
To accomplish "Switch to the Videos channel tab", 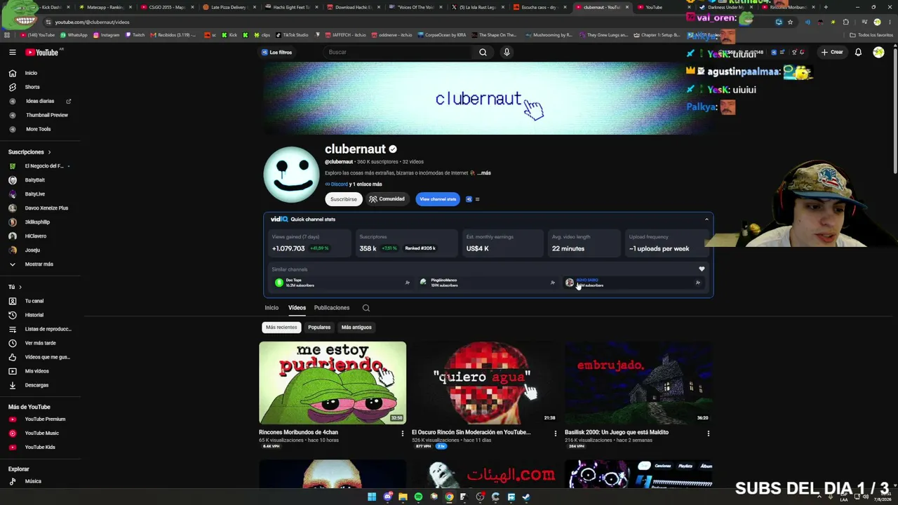I will tap(297, 308).
